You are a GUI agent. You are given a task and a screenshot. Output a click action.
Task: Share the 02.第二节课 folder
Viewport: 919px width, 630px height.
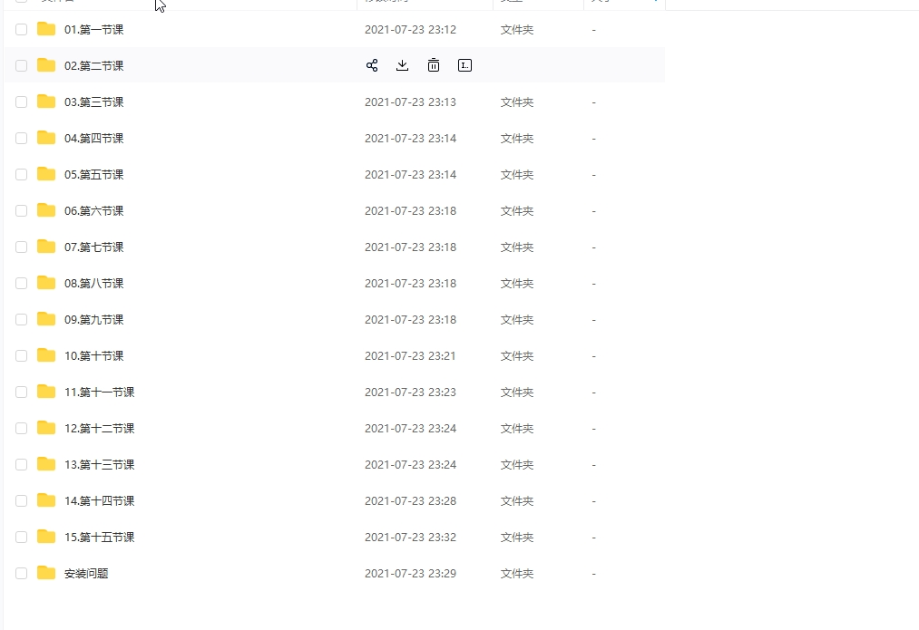(x=372, y=65)
